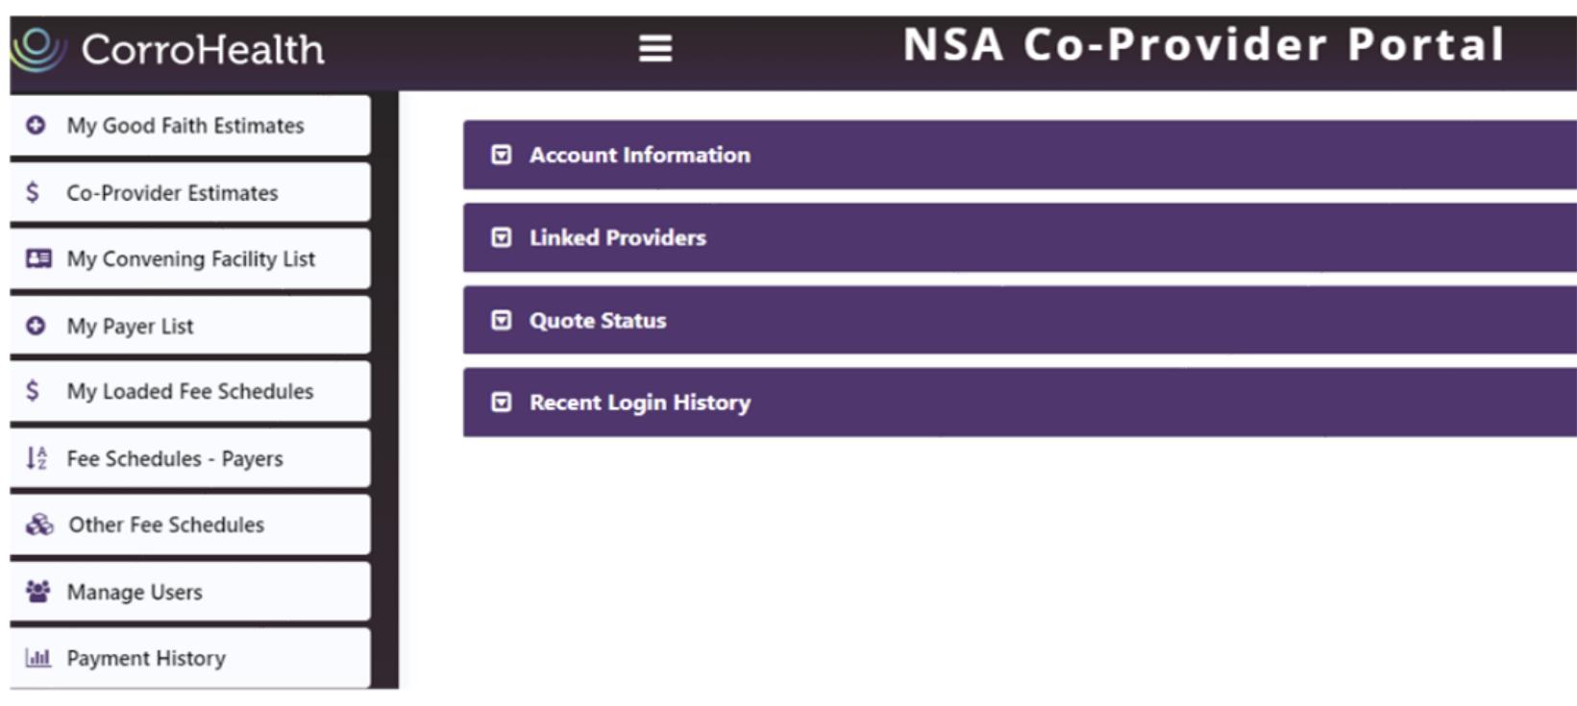Viewport: 1577px width, 706px height.
Task: Open My Loaded Fee Schedules menu item
Action: coord(189,391)
